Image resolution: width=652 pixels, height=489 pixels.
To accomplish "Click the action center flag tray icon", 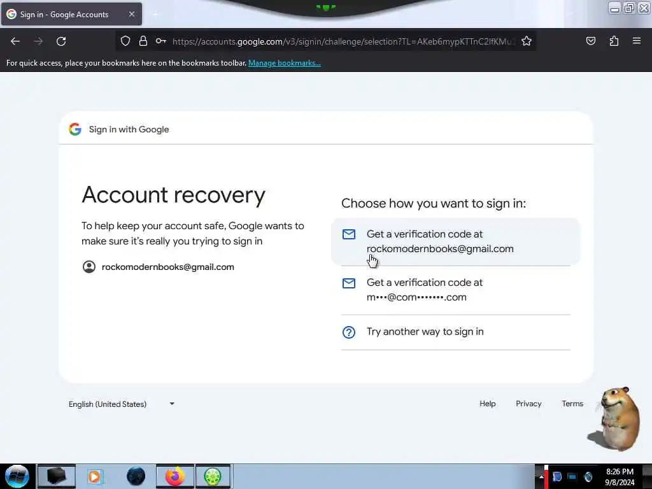I will click(556, 476).
